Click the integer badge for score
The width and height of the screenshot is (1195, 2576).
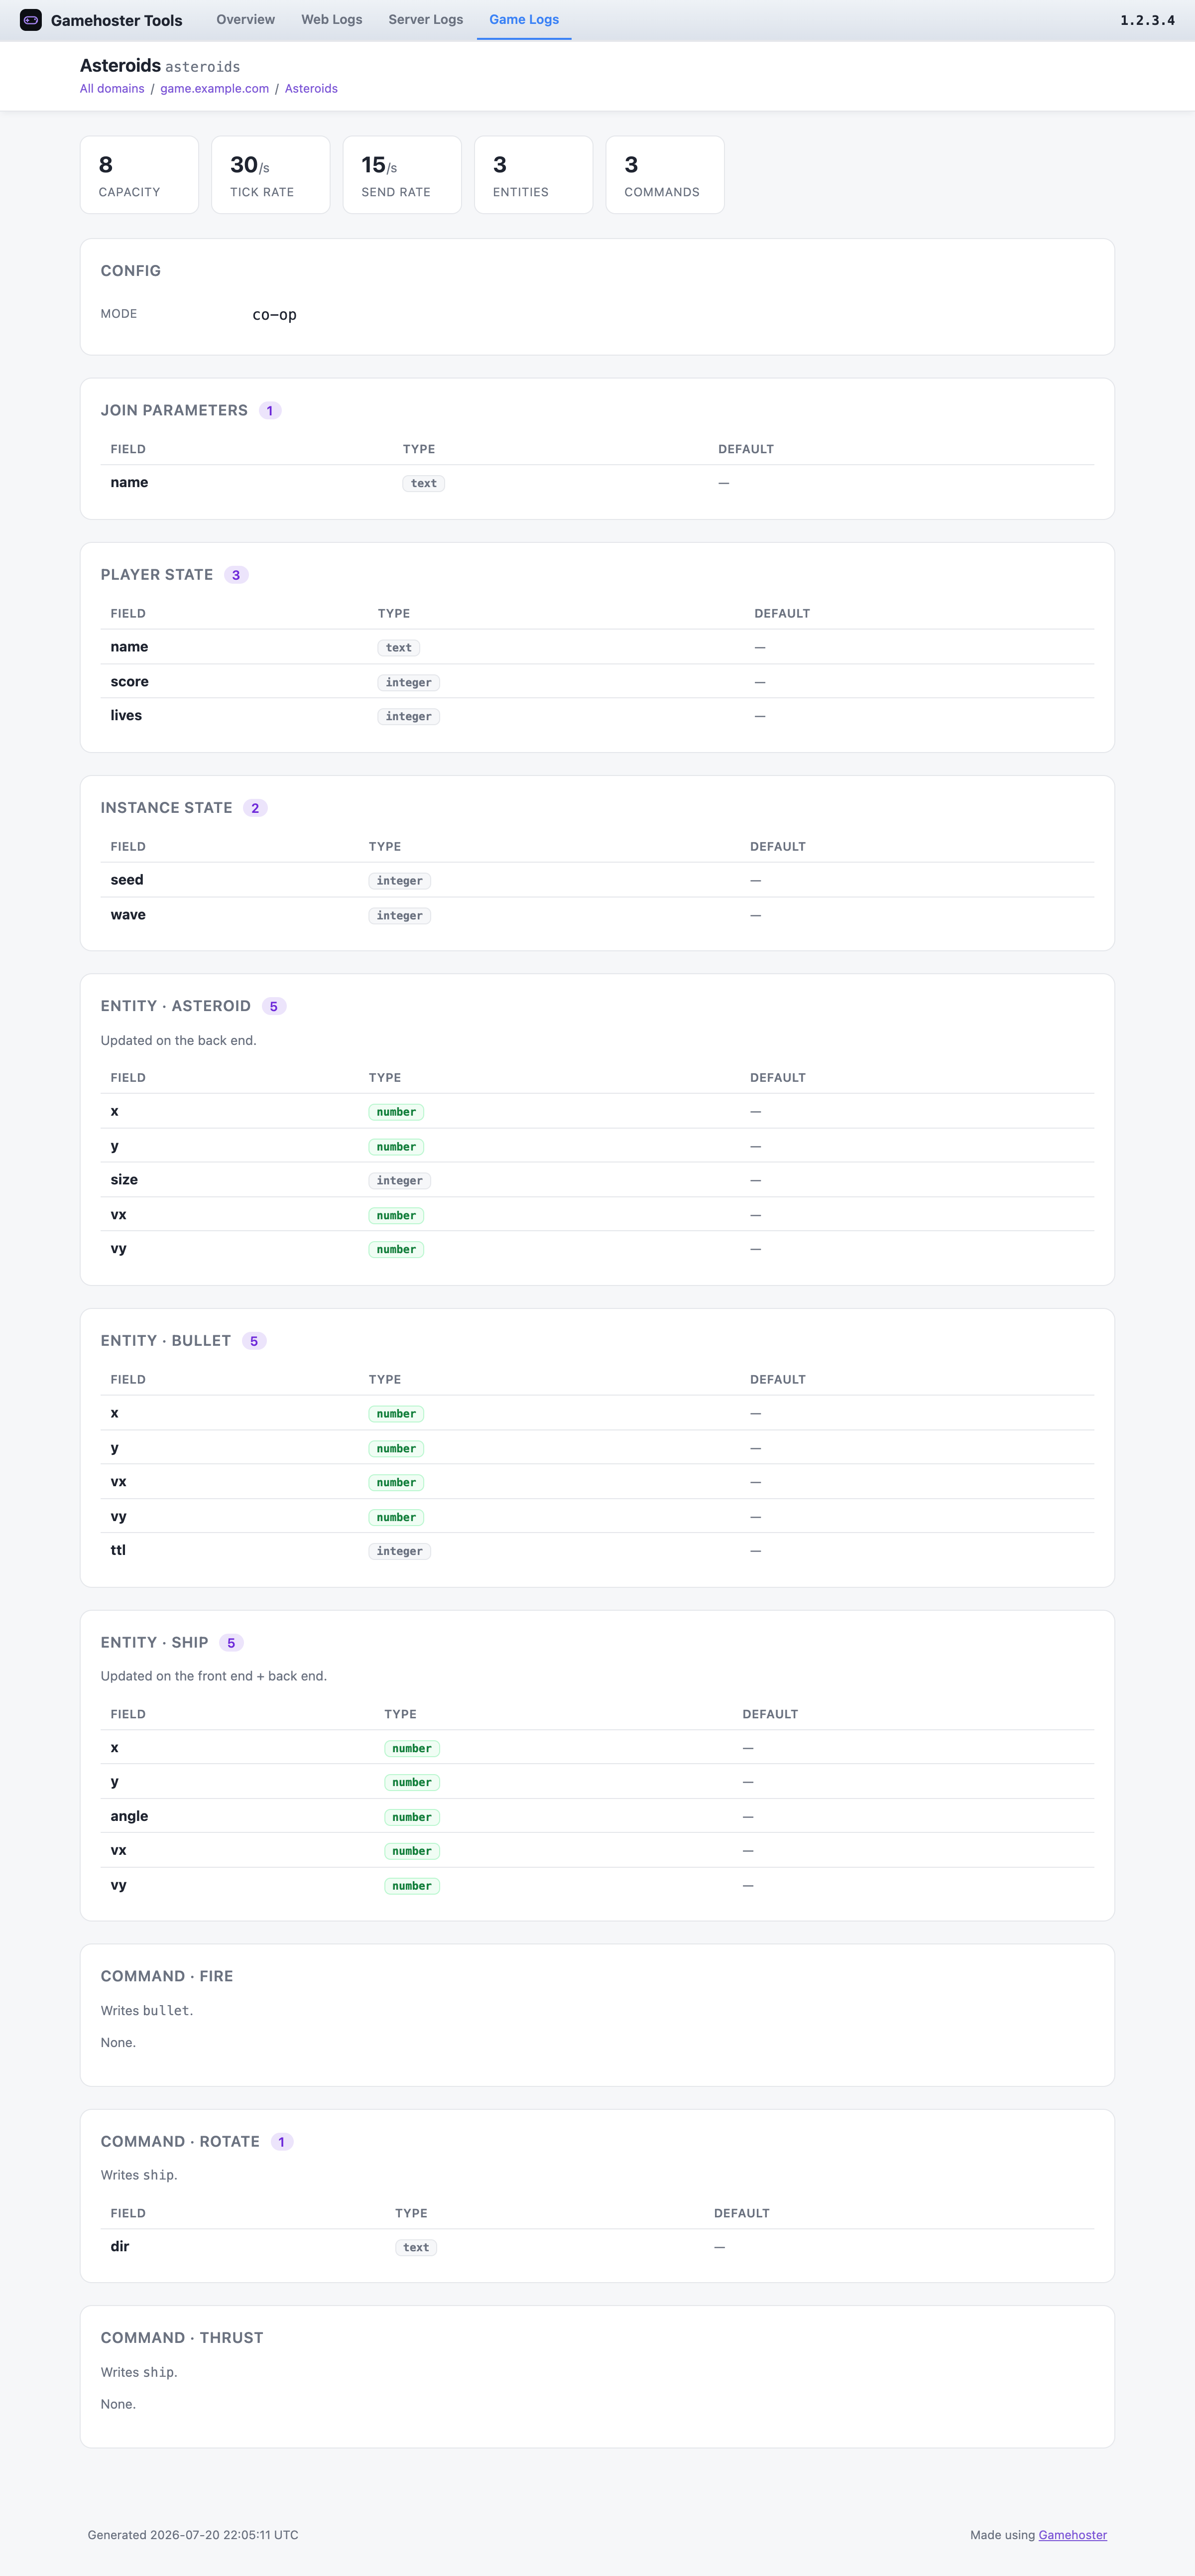[x=408, y=682]
